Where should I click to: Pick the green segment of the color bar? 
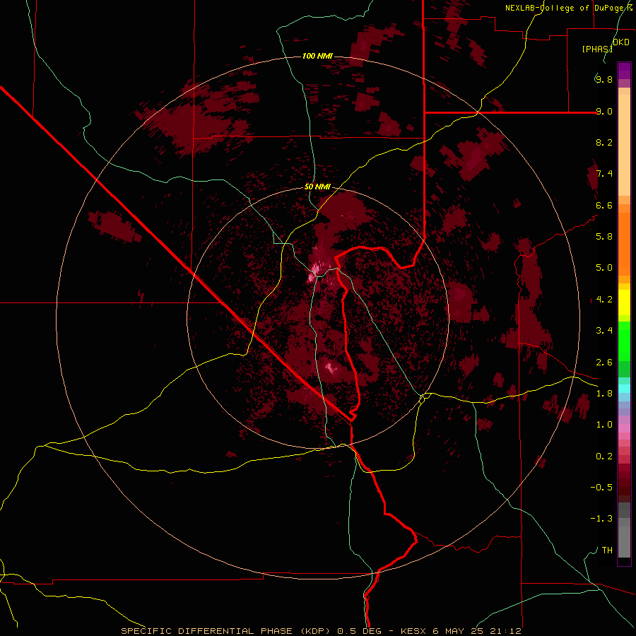[624, 342]
